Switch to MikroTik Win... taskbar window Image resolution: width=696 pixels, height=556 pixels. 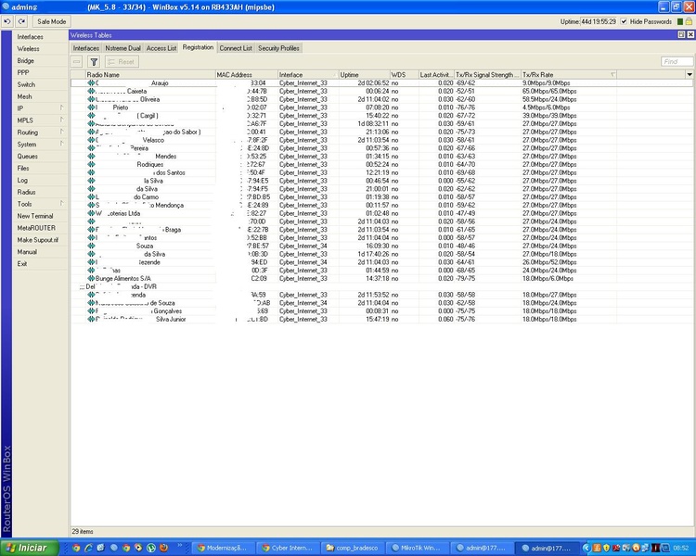click(418, 548)
